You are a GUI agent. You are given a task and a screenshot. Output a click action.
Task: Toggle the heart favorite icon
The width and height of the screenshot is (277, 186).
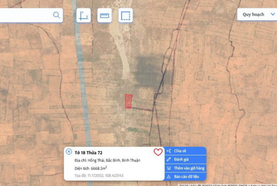tap(158, 152)
